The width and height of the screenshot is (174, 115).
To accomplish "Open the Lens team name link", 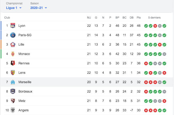I will [22, 73].
